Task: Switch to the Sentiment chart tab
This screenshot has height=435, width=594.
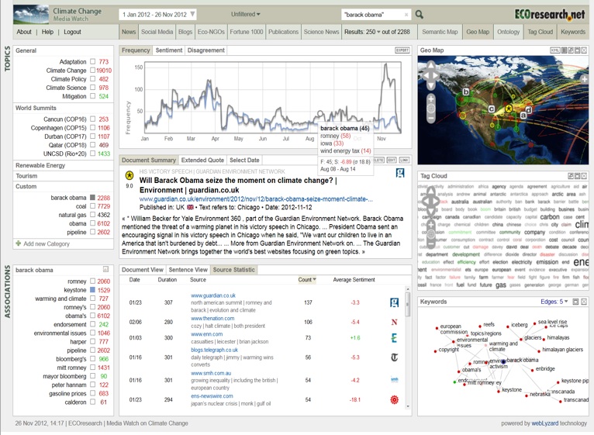Action: 168,50
